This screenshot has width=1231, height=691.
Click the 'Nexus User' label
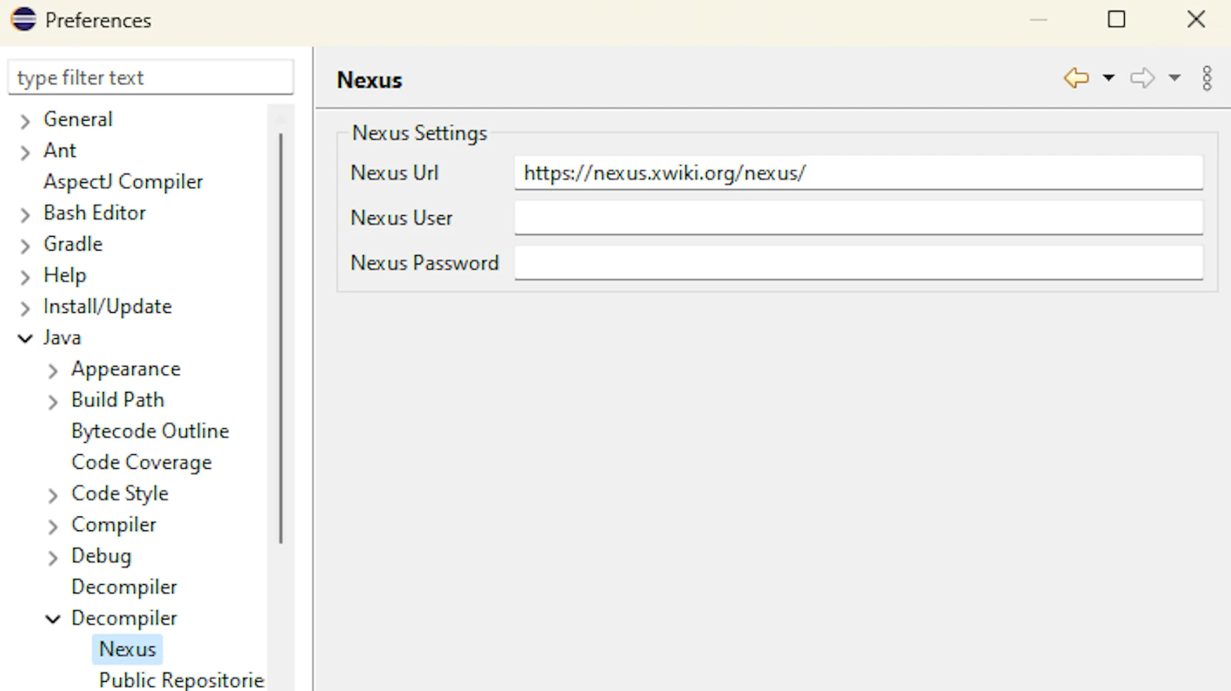pos(402,218)
